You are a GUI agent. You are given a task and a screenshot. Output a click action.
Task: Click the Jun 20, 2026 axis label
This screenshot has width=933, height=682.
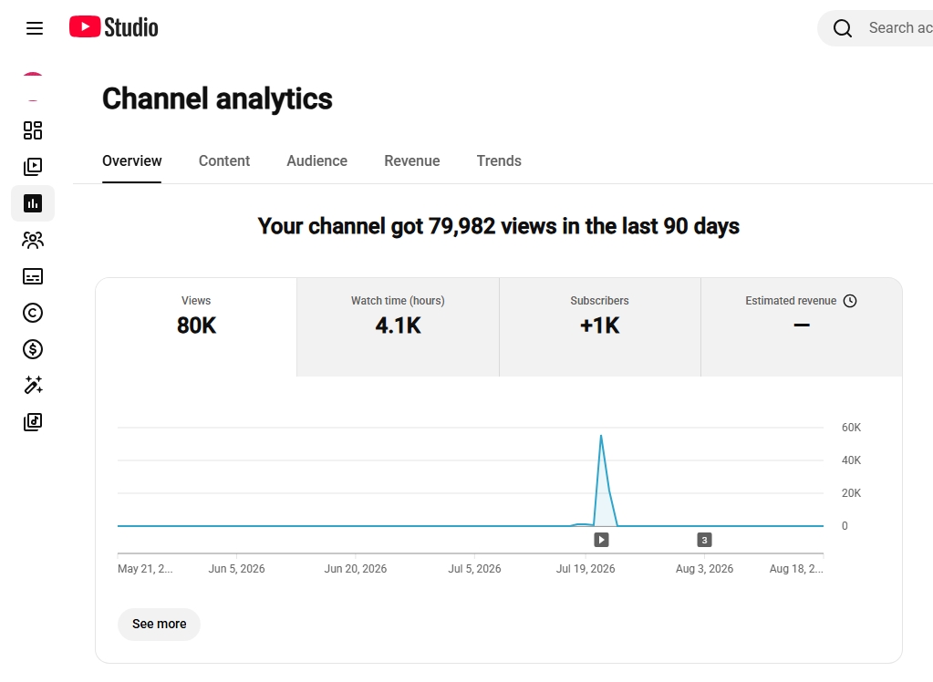pyautogui.click(x=355, y=569)
